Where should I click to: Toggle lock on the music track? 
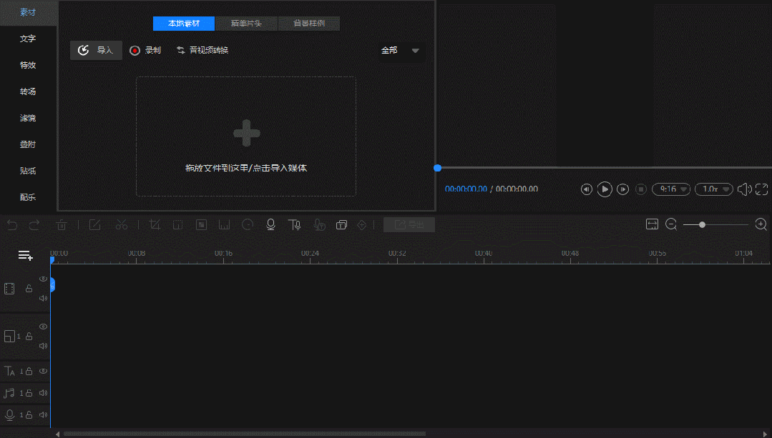point(29,393)
